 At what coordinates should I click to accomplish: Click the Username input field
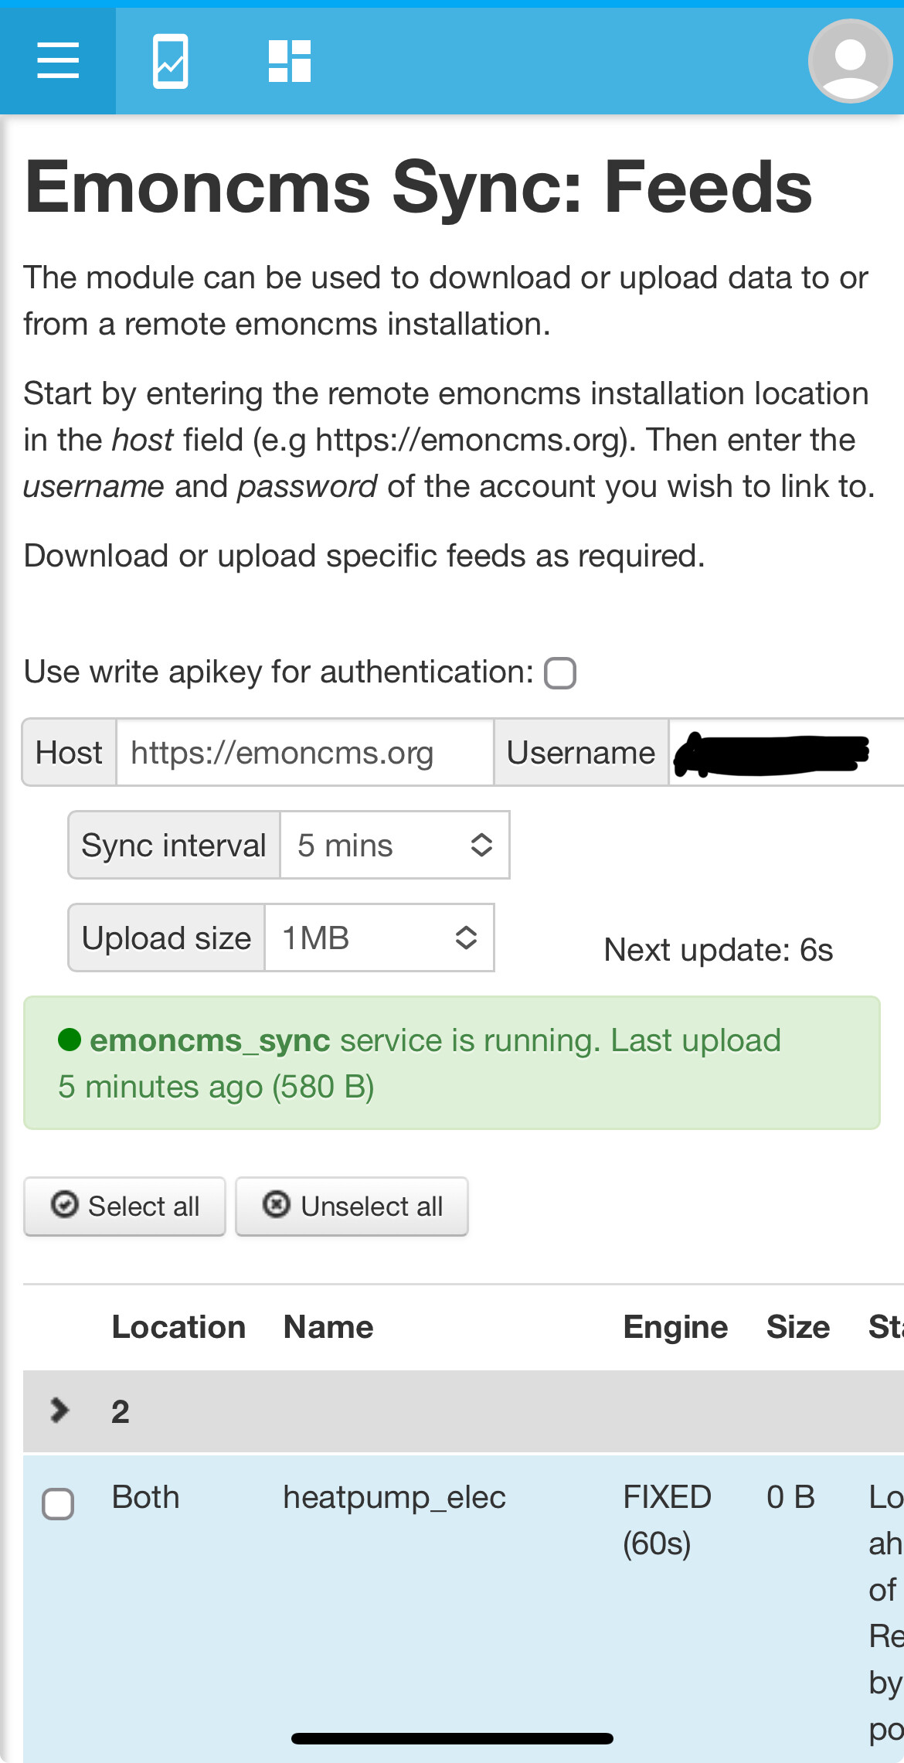point(786,752)
